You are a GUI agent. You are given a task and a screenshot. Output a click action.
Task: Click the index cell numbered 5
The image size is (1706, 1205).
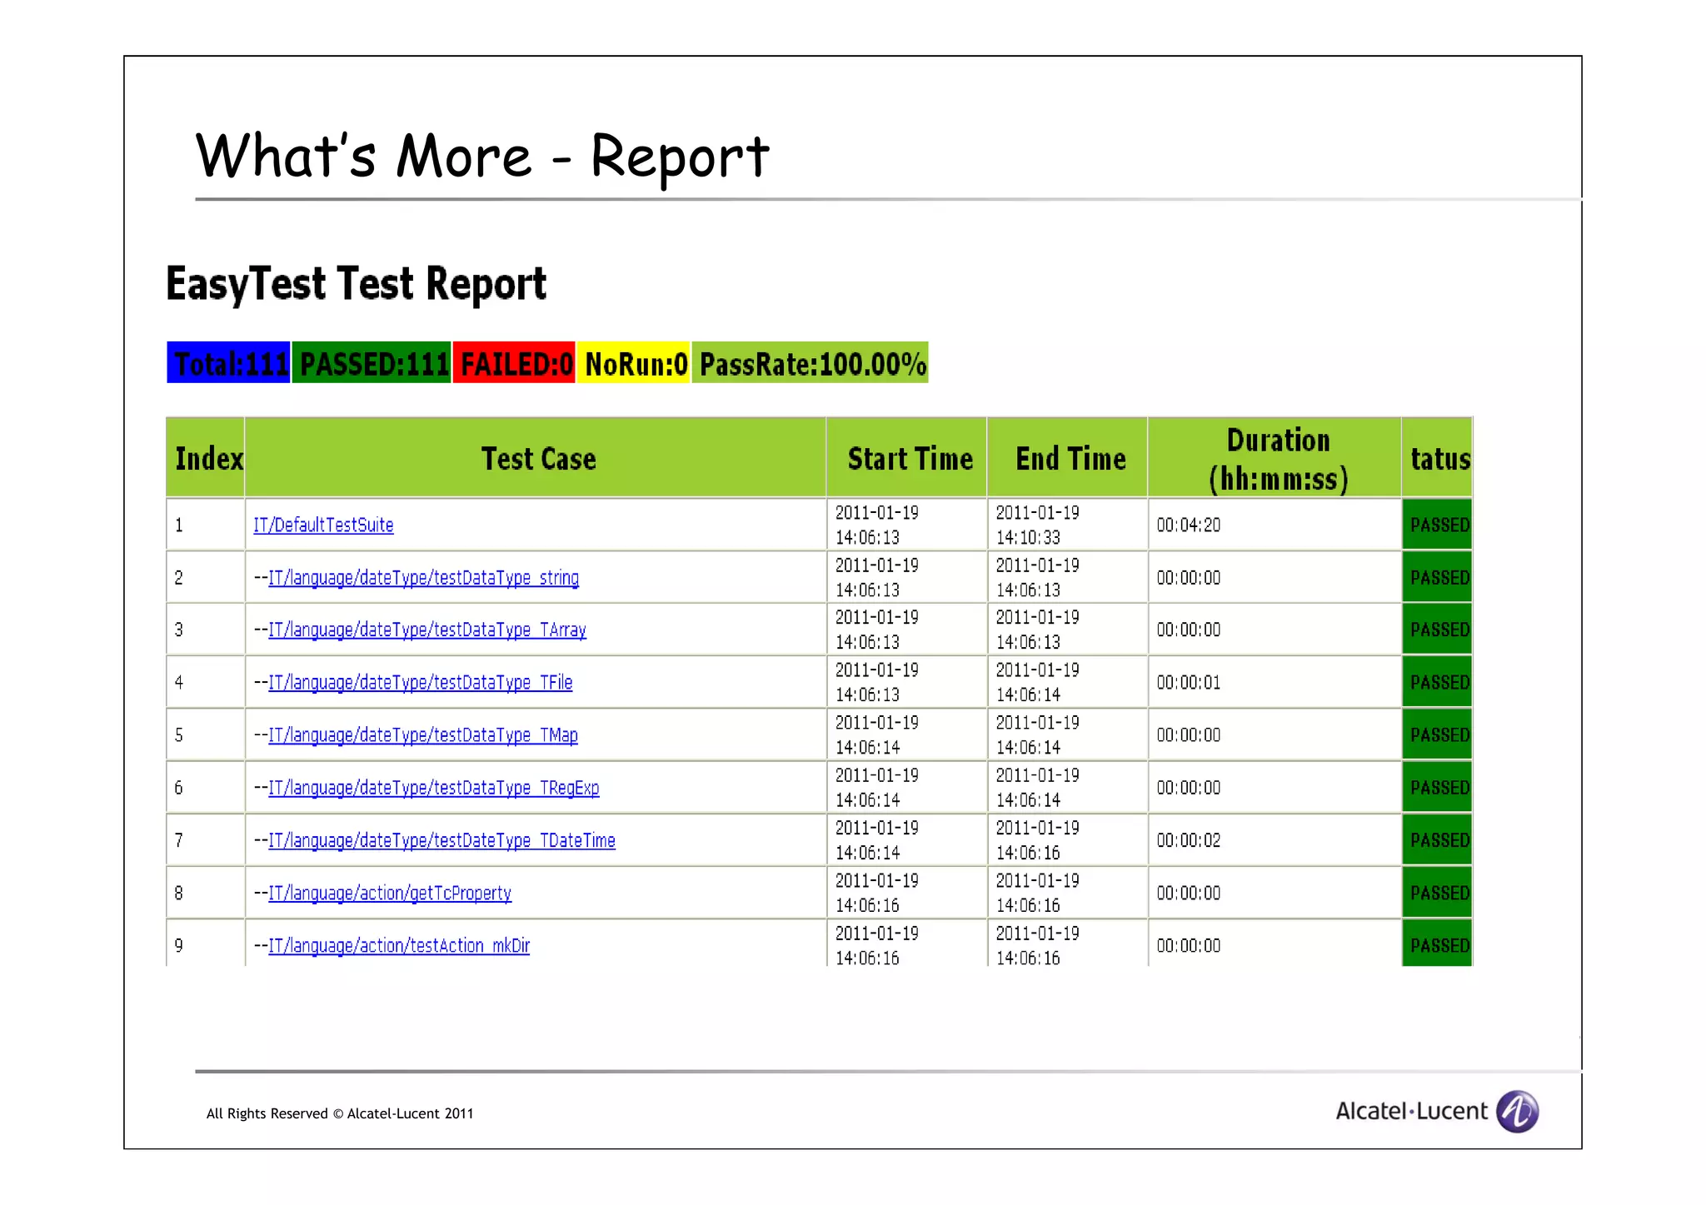point(206,734)
